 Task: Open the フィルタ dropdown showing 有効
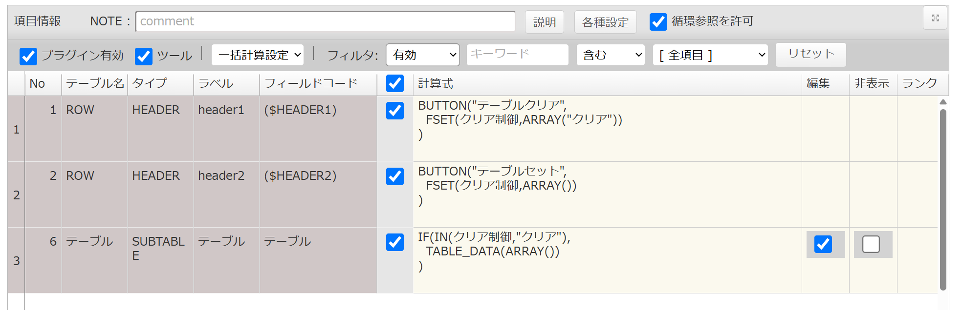click(422, 55)
